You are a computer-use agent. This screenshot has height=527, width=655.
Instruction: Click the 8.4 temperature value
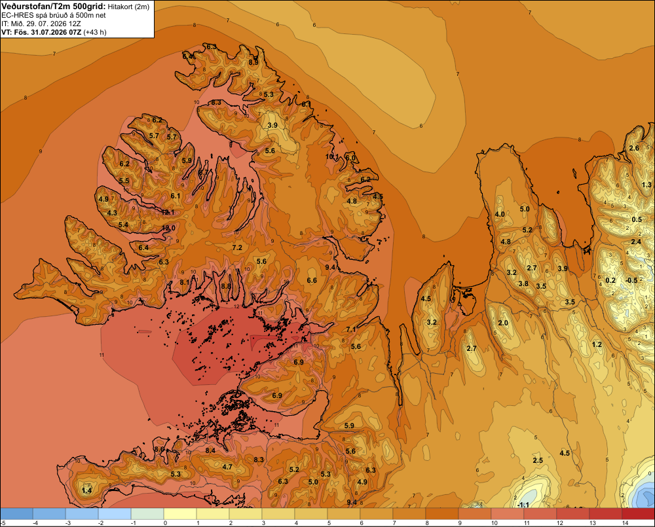[210, 450]
